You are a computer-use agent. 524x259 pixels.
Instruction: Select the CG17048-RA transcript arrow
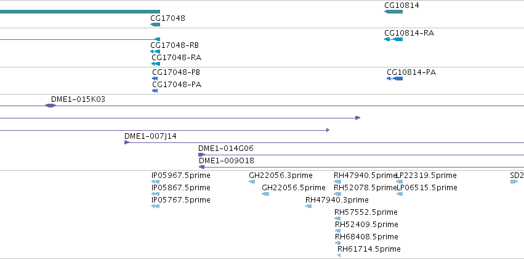[x=156, y=64]
